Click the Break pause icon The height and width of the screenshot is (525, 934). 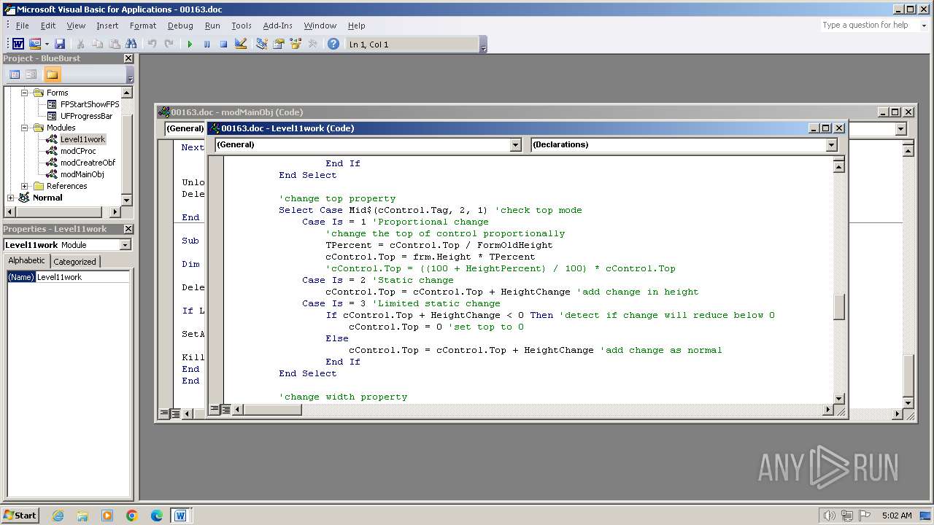tap(207, 44)
